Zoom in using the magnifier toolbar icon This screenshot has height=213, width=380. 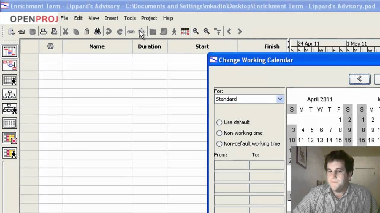pyautogui.click(x=196, y=32)
